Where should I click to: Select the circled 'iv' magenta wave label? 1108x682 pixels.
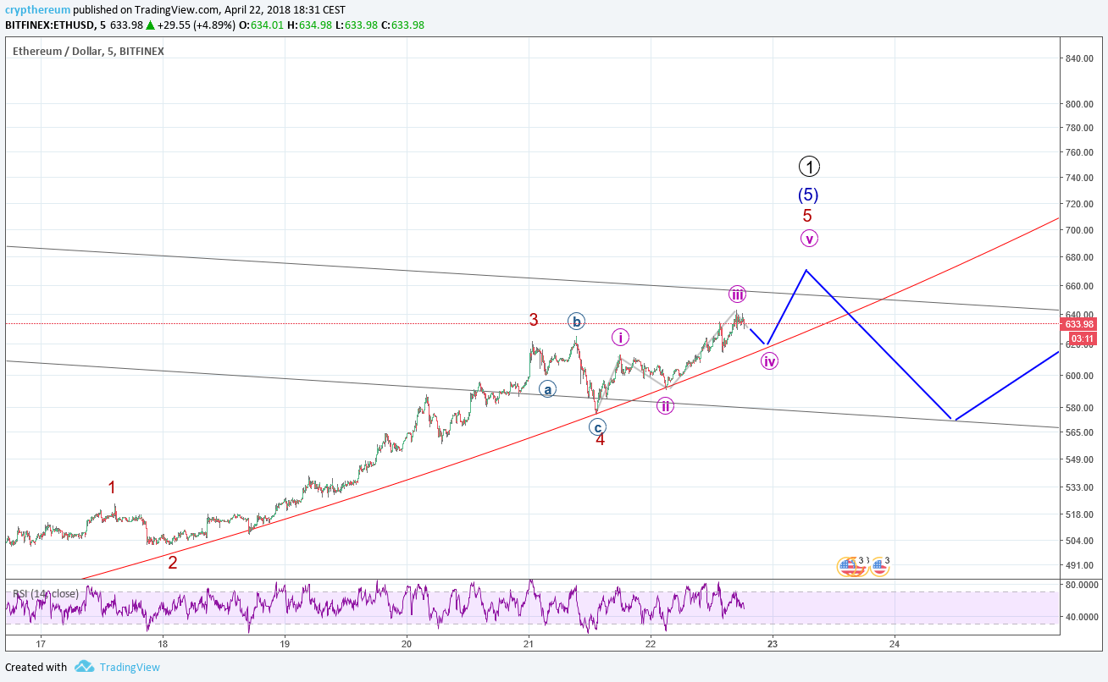(x=769, y=361)
